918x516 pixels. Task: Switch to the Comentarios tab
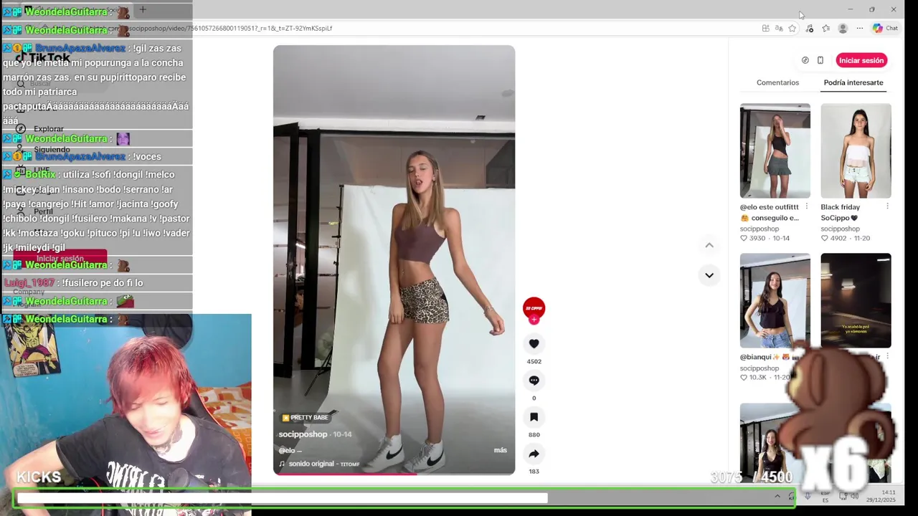[x=777, y=82]
